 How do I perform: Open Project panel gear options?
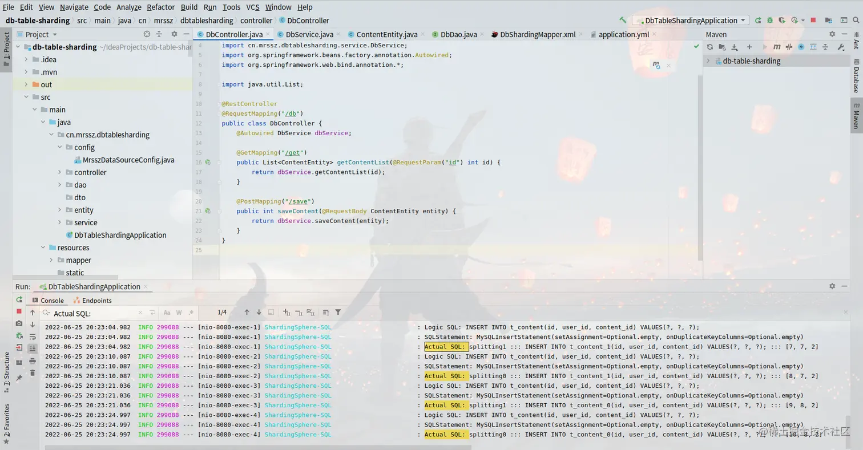point(174,34)
